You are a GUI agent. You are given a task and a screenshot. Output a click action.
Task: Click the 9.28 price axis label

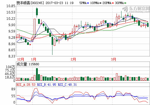[12, 38]
